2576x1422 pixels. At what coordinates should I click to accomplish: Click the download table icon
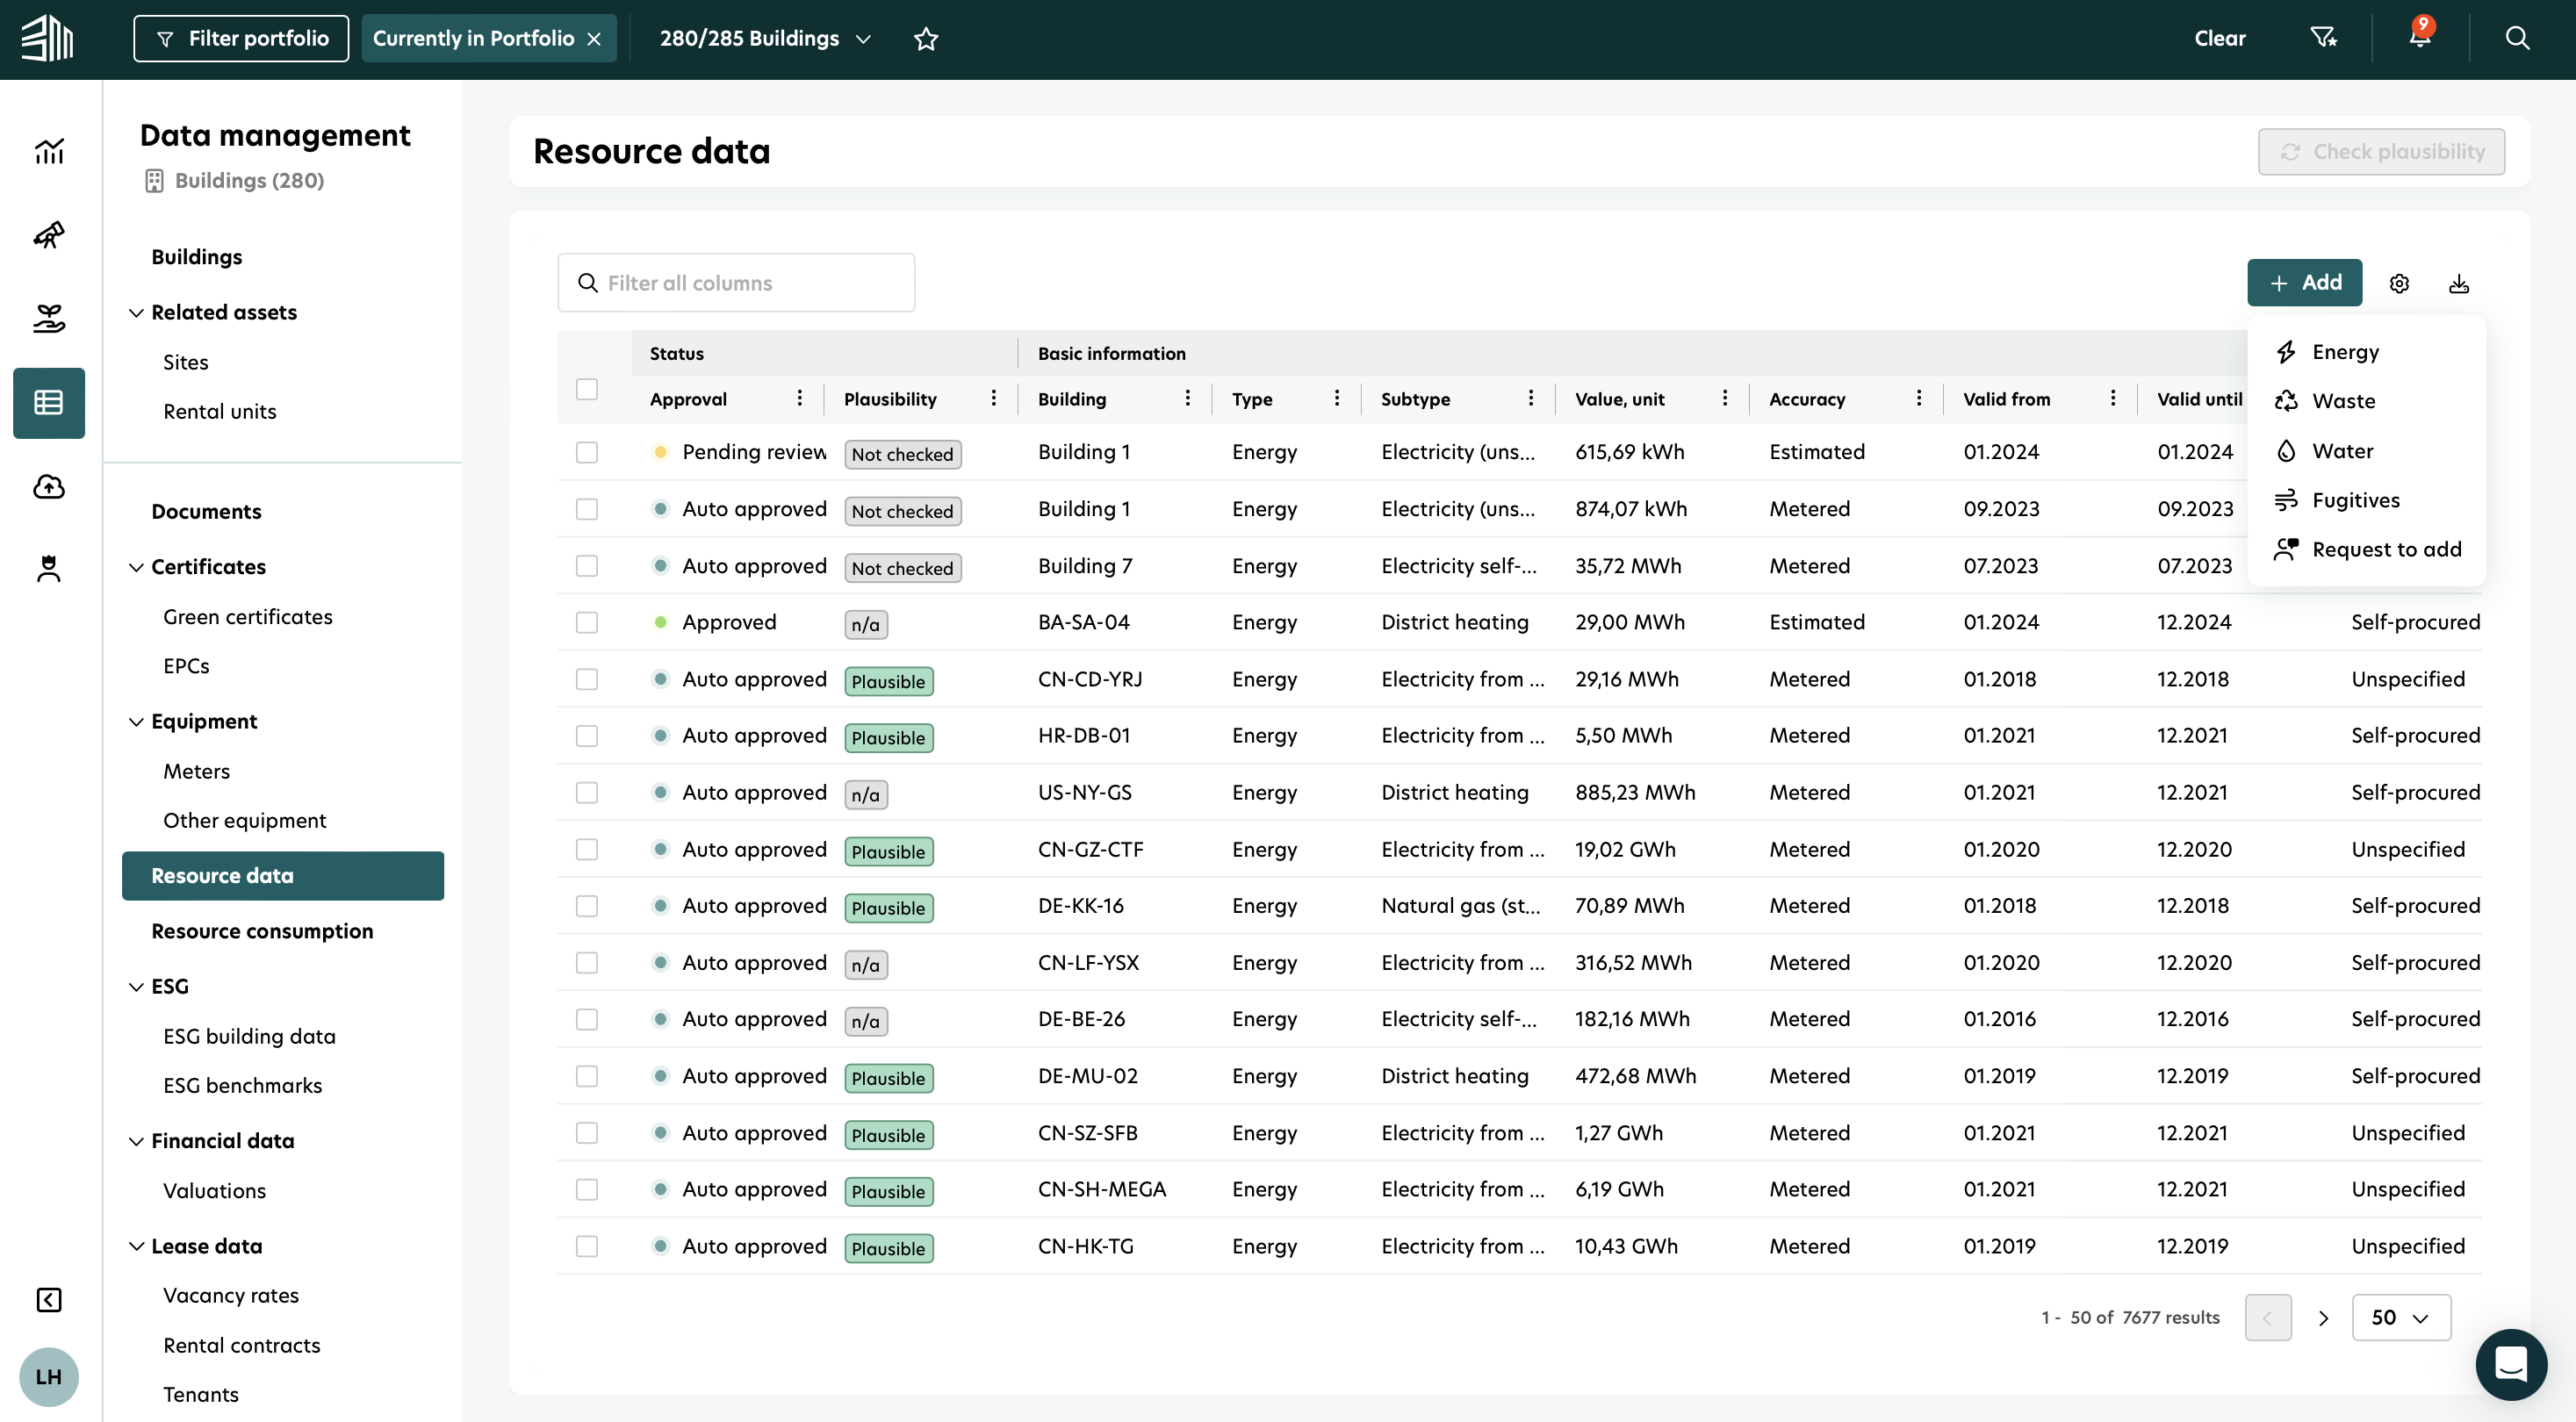coord(2459,283)
